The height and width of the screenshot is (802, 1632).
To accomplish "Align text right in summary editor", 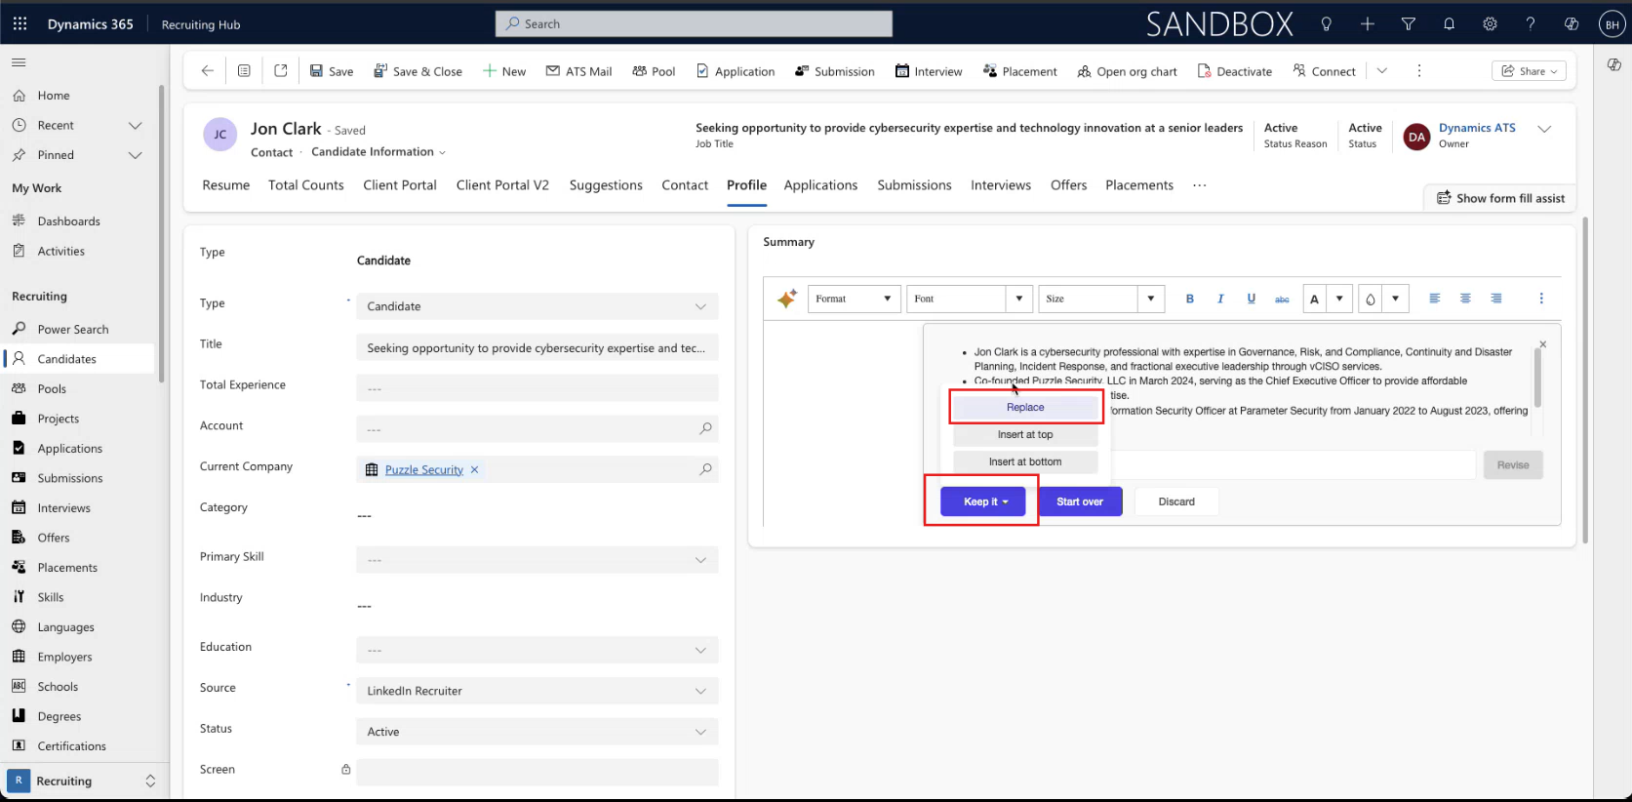I will pos(1496,299).
